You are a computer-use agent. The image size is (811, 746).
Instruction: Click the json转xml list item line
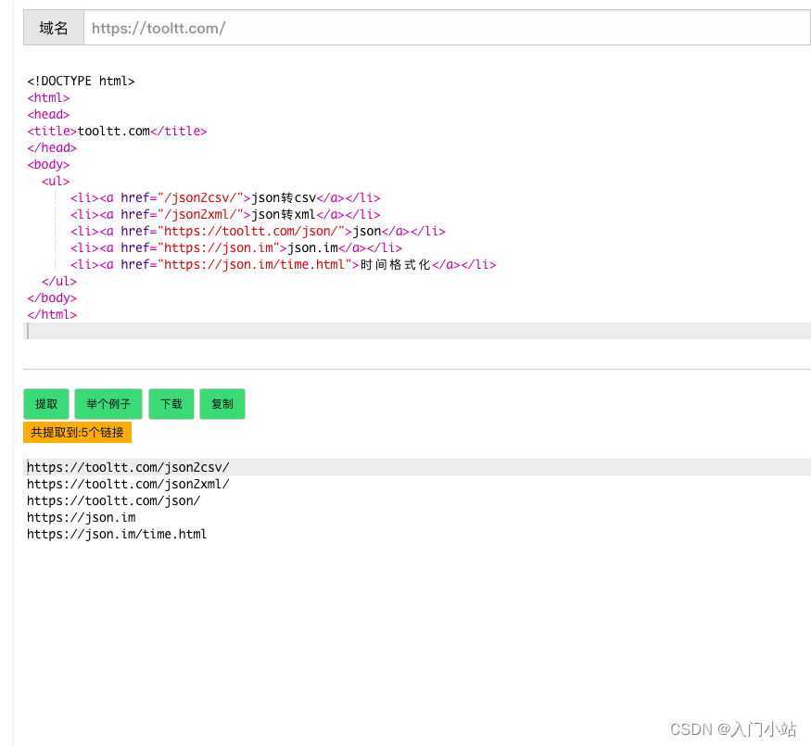coord(225,215)
